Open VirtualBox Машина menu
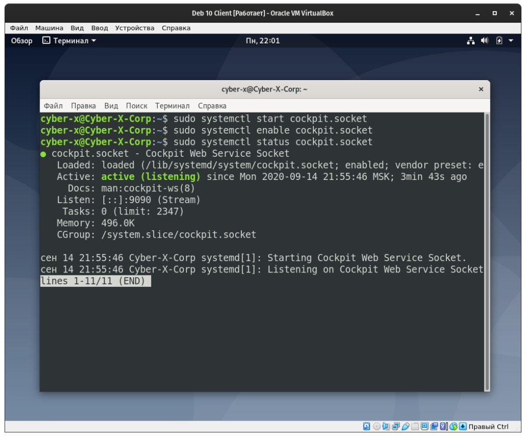 tap(49, 28)
